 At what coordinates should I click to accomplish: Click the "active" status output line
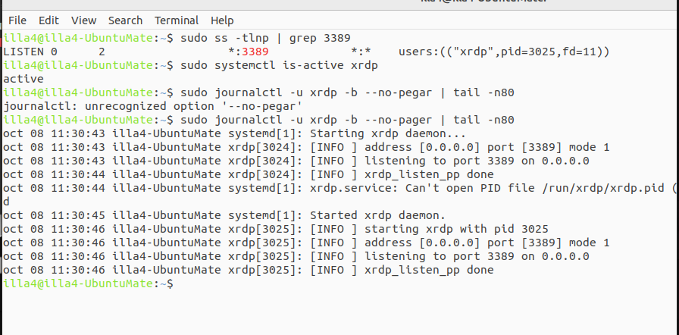click(x=23, y=79)
